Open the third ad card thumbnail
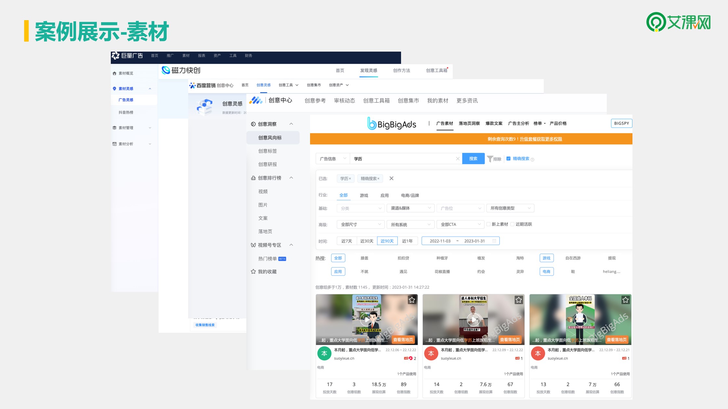Viewport: 728px width, 409px height. (x=580, y=319)
